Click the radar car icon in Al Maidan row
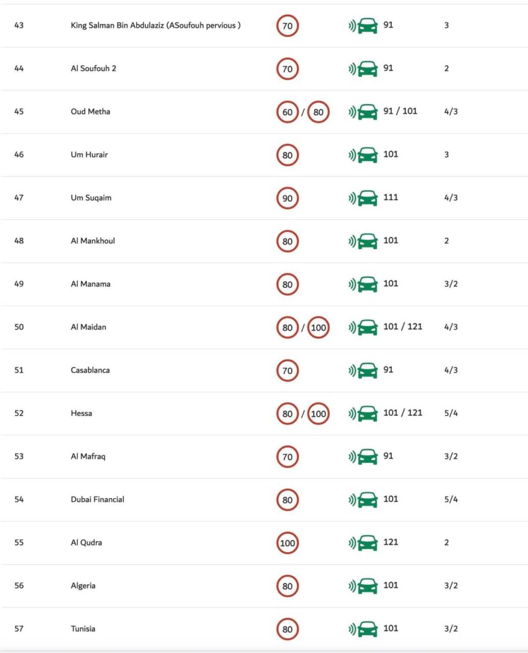Image resolution: width=528 pixels, height=653 pixels. click(363, 326)
